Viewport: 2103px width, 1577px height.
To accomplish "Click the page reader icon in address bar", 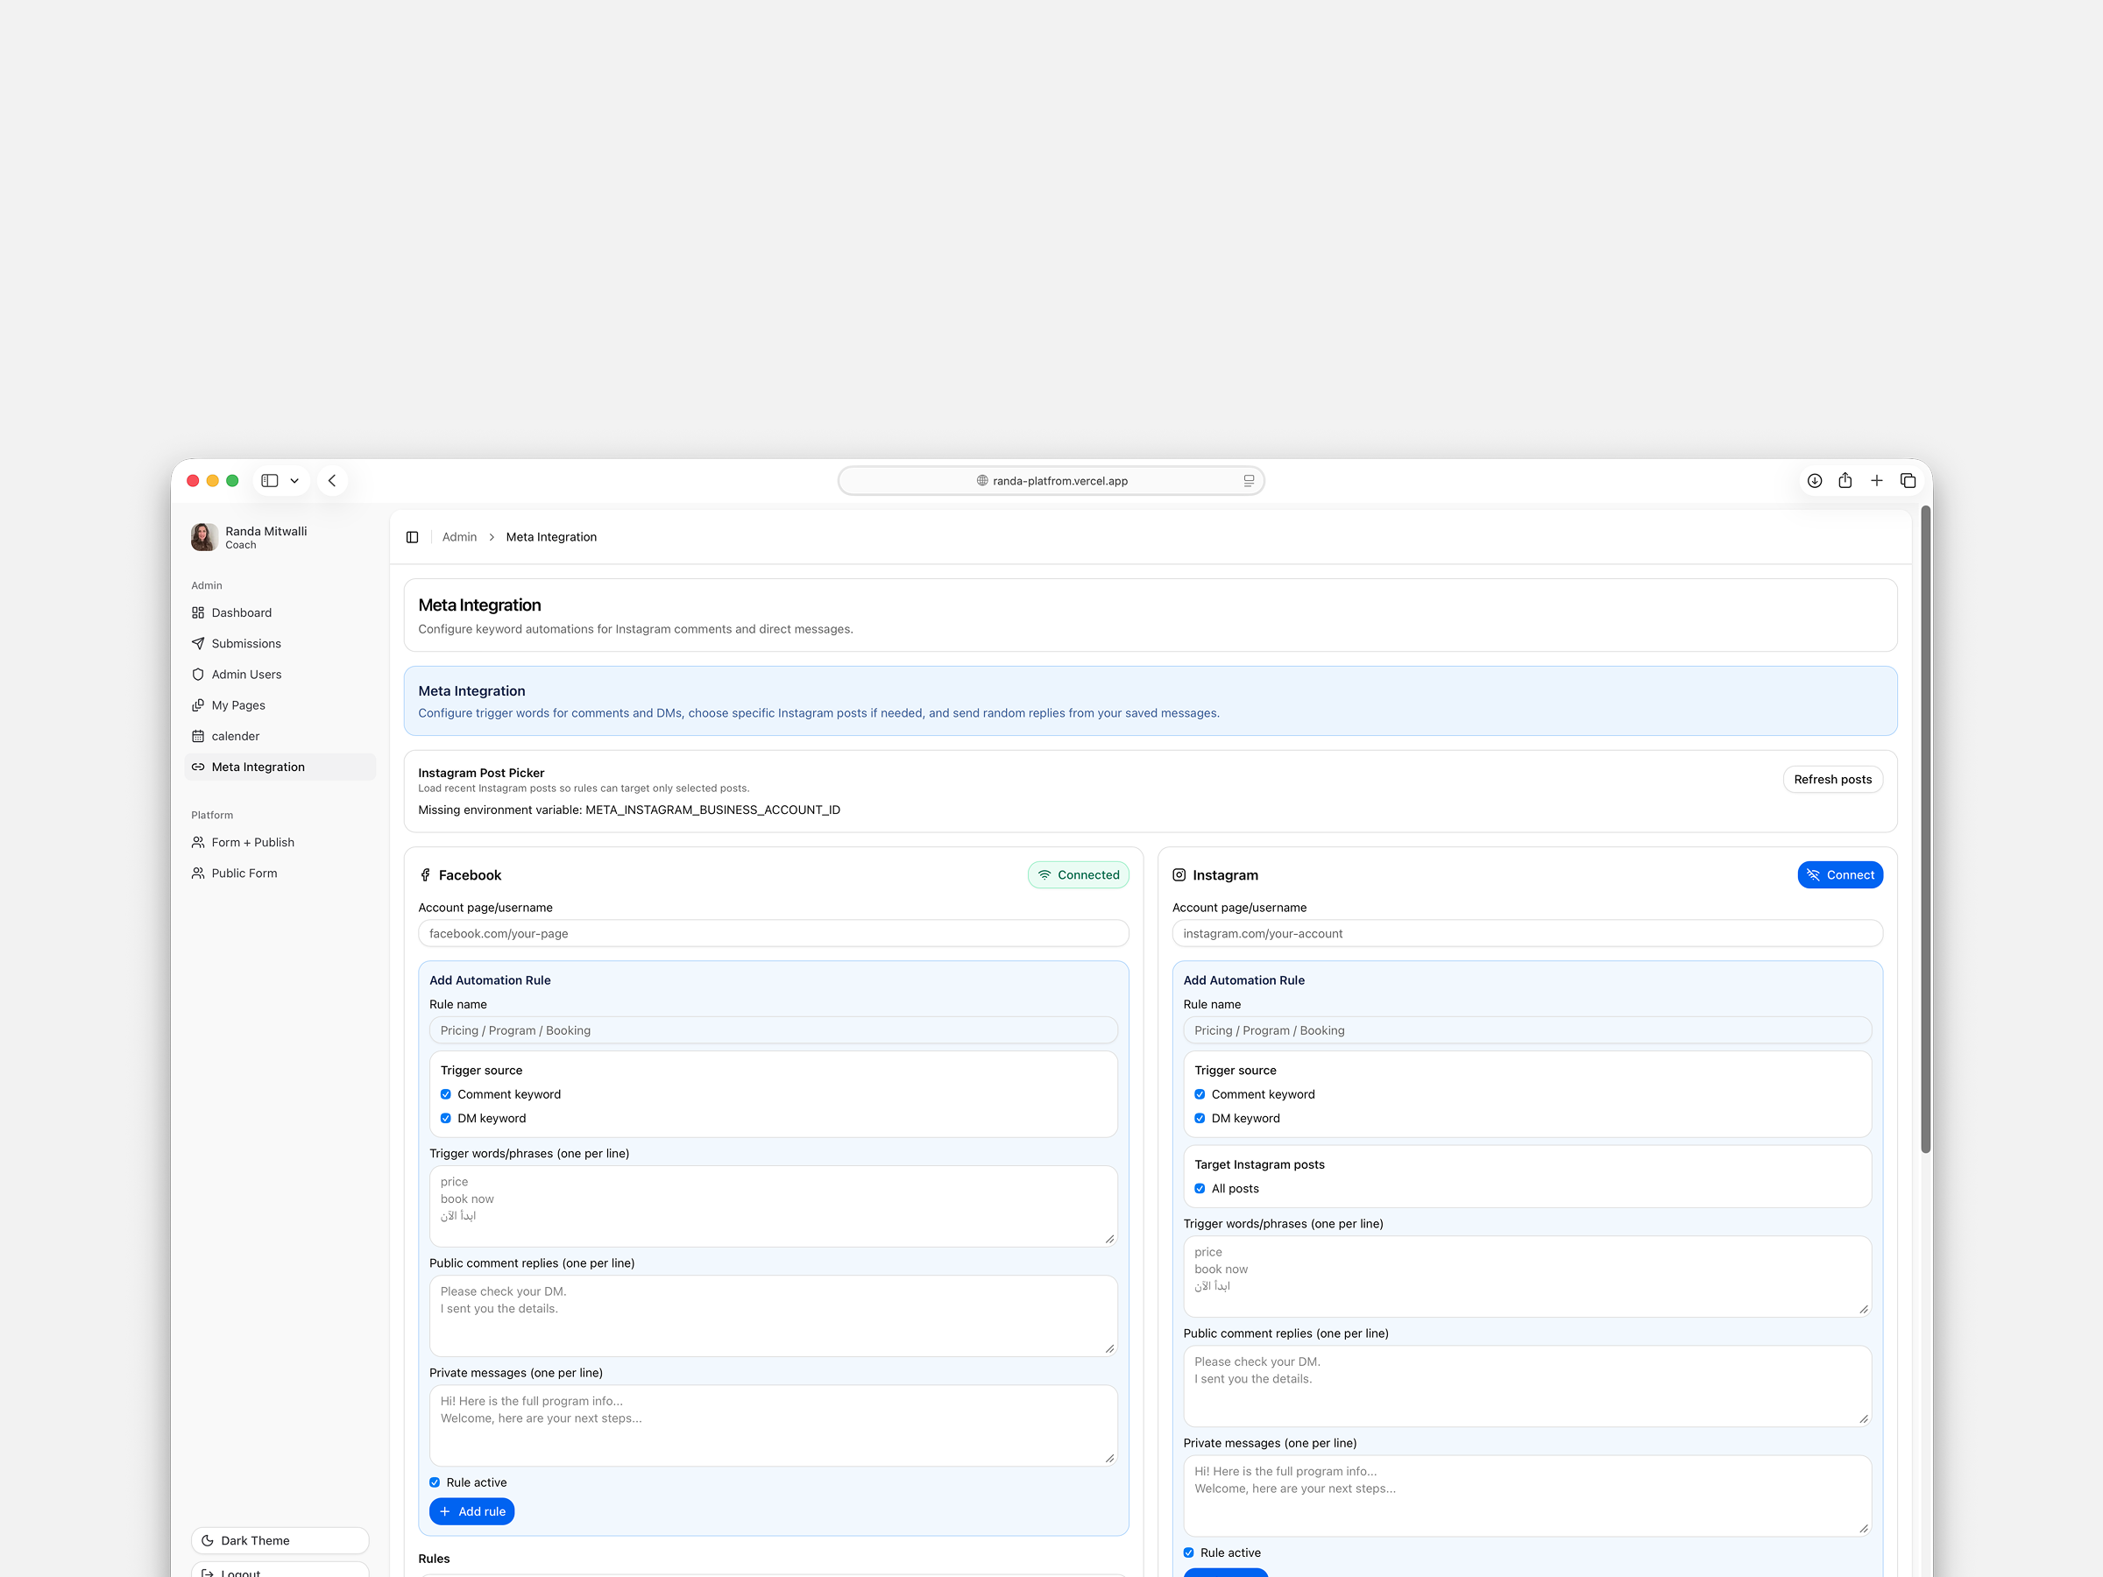I will (1249, 481).
